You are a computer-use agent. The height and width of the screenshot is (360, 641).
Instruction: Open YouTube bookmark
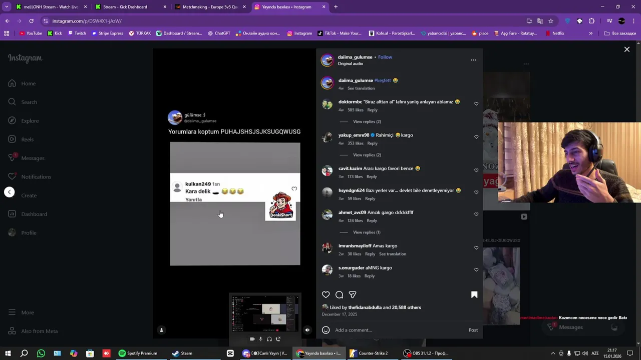point(31,33)
